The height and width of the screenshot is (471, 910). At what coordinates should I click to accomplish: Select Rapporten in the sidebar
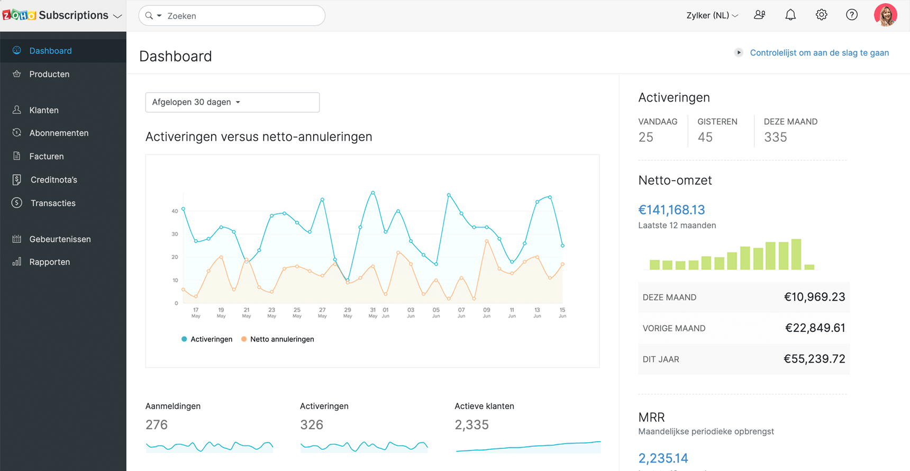pyautogui.click(x=50, y=262)
